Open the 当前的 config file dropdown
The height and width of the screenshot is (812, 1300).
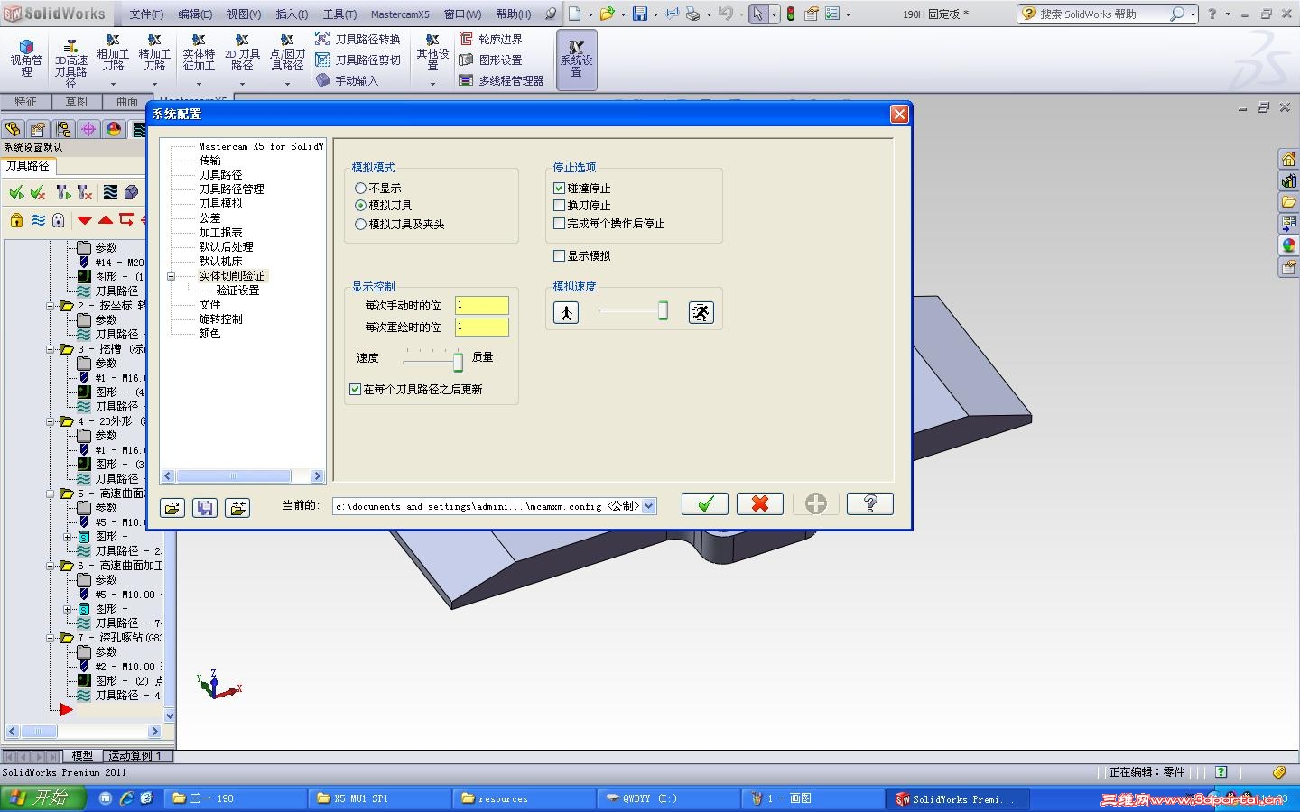[x=649, y=506]
